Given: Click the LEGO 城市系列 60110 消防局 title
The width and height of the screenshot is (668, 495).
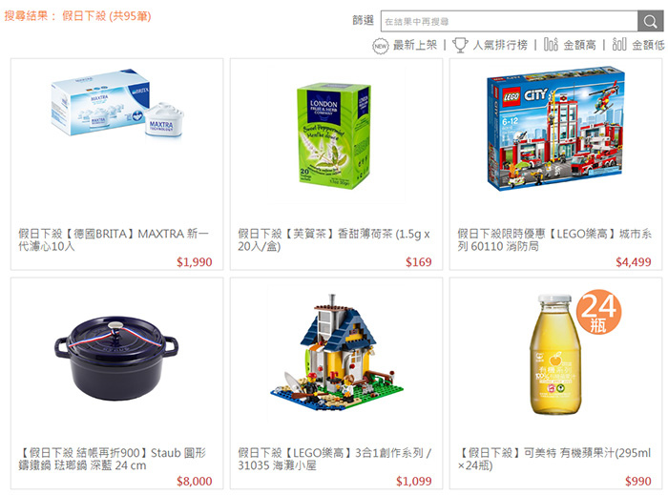Looking at the screenshot, I should point(554,239).
